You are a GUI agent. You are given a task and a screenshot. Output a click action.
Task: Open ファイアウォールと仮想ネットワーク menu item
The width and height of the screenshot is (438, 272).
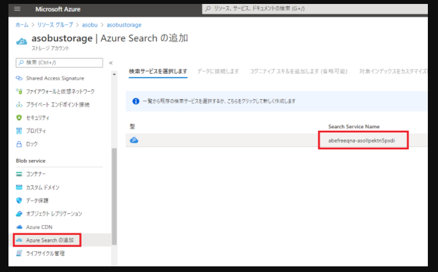pyautogui.click(x=61, y=91)
